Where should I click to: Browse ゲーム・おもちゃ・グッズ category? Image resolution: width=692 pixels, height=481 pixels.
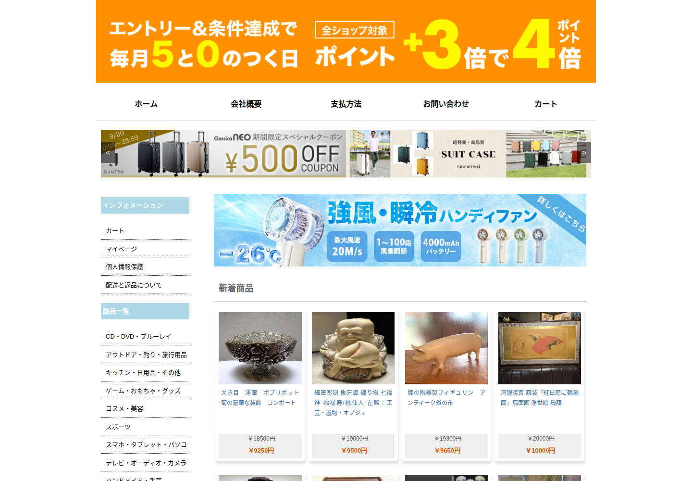pyautogui.click(x=143, y=391)
